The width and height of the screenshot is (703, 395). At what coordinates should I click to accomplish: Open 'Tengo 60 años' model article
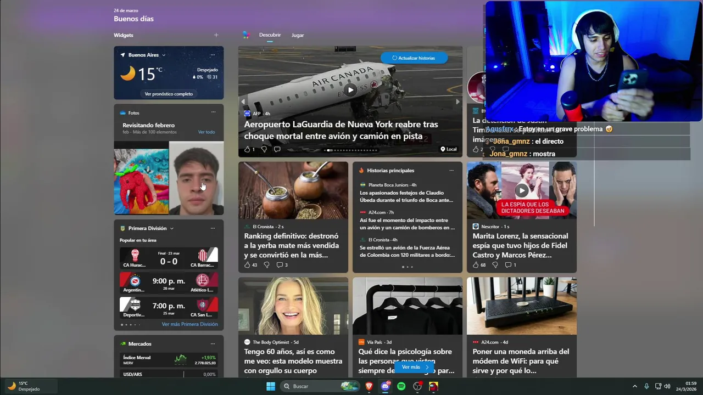(x=293, y=361)
